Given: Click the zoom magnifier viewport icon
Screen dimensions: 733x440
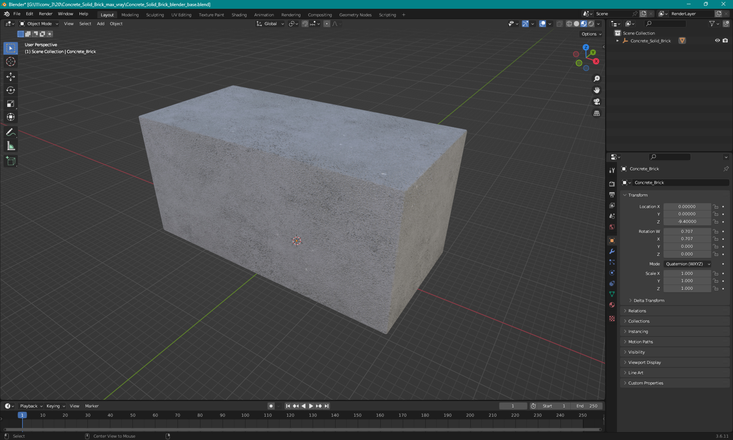Looking at the screenshot, I should [x=597, y=79].
